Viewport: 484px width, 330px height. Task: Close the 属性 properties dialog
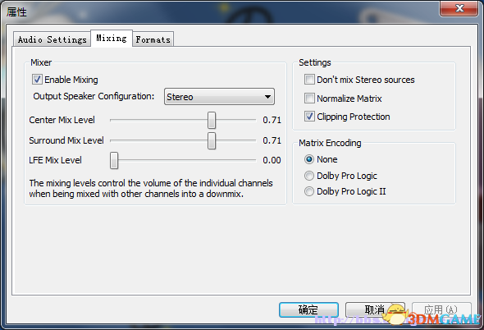pyautogui.click(x=459, y=8)
